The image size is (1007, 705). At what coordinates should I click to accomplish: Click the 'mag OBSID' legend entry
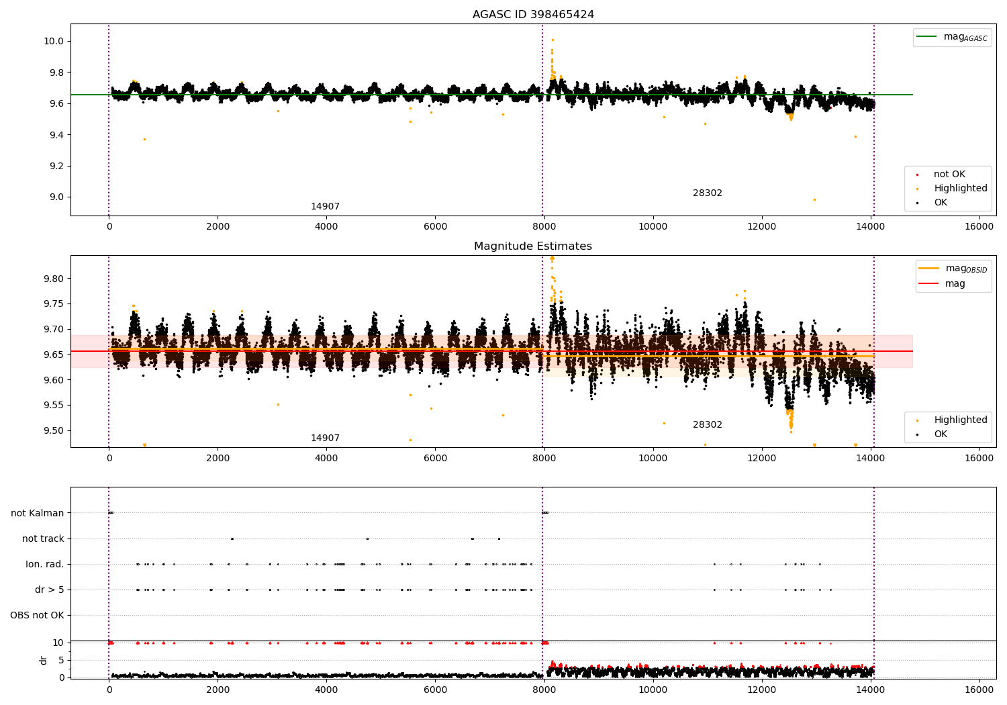pyautogui.click(x=953, y=269)
